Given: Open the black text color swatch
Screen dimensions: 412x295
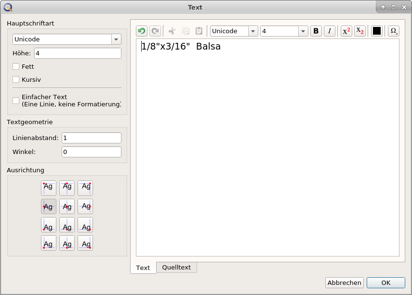Looking at the screenshot, I should tap(377, 31).
